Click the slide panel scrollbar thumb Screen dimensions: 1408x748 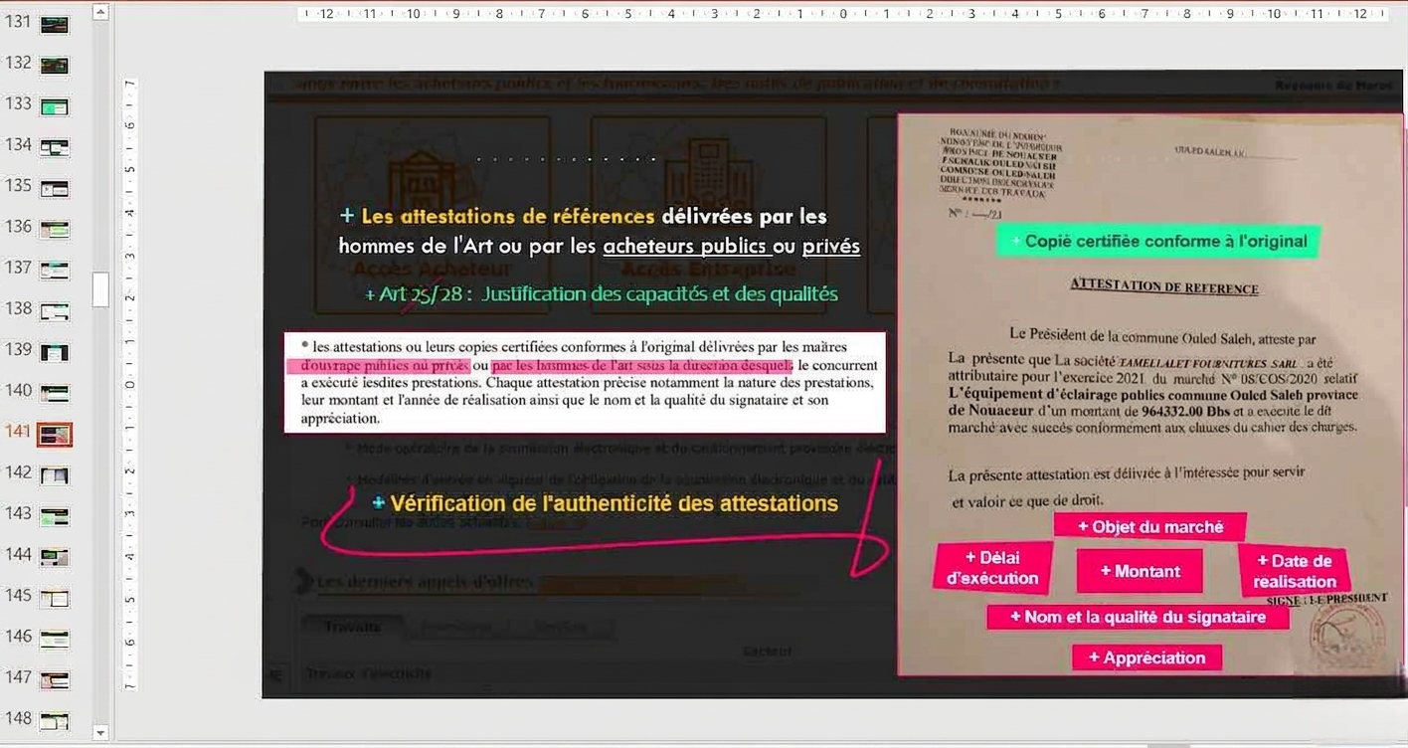[100, 289]
